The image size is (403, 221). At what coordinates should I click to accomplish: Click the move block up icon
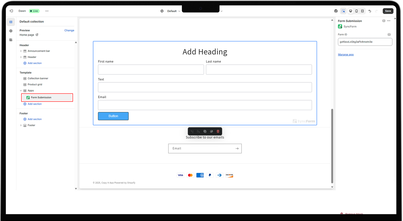(192, 131)
